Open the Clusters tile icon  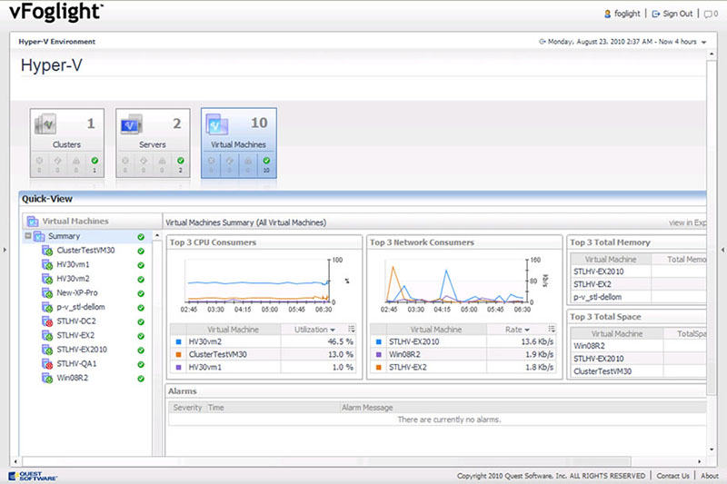(45, 124)
